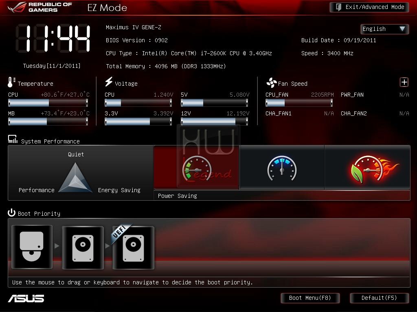Click the Quiet label

[x=76, y=154]
